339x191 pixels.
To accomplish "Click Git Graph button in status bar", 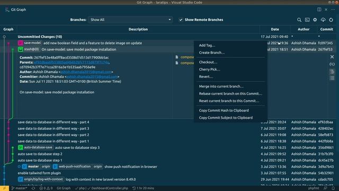I will pos(64,188).
